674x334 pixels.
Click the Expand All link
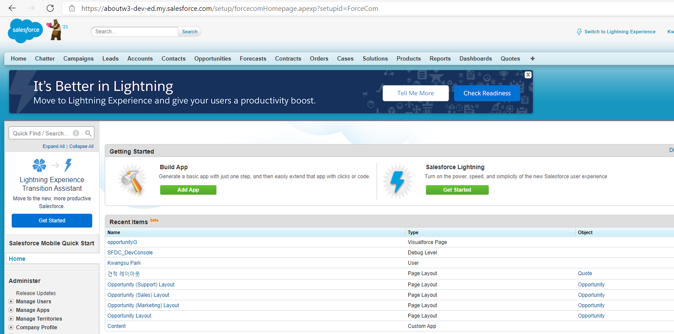[x=54, y=146]
